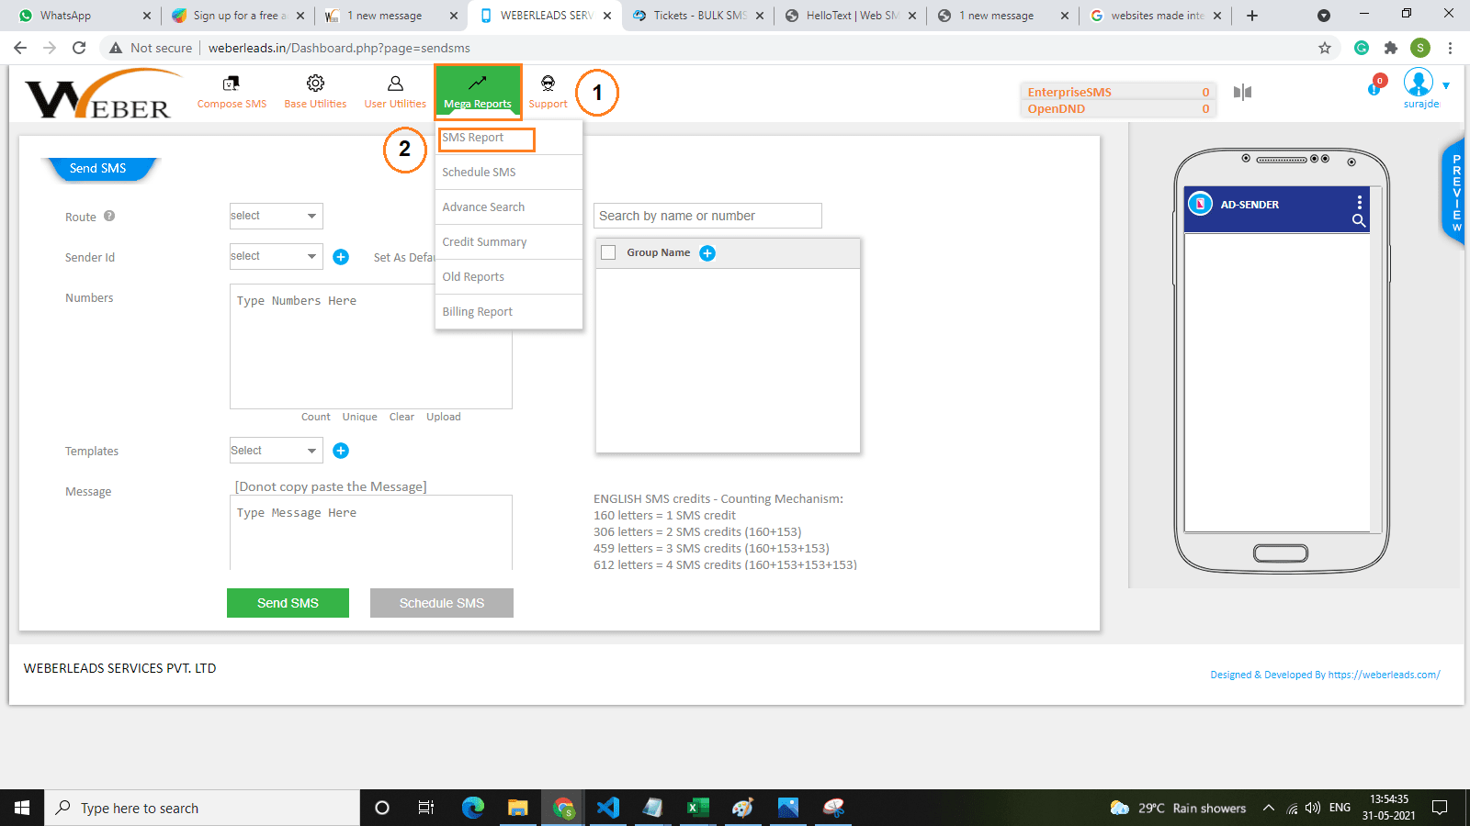This screenshot has width=1470, height=826.
Task: Expand the Sender Id dropdown
Action: tap(276, 256)
